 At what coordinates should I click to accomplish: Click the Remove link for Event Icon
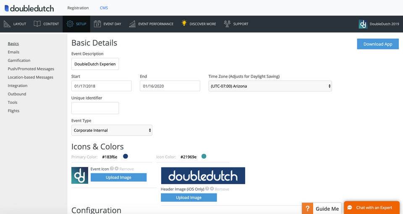point(126,169)
